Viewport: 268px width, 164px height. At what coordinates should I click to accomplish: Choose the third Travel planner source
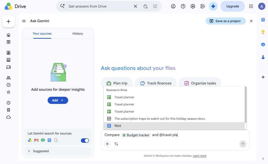click(x=174, y=112)
